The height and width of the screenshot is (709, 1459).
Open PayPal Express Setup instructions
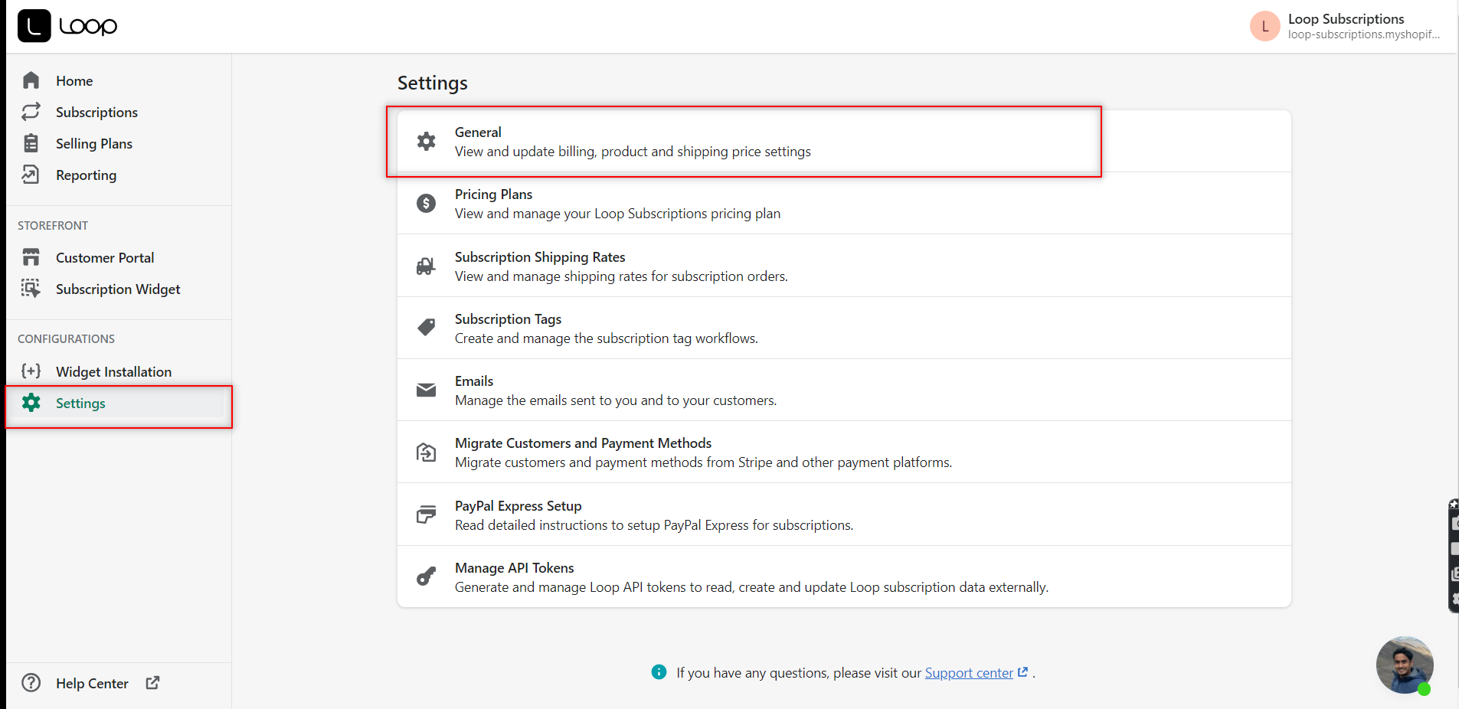tap(844, 515)
